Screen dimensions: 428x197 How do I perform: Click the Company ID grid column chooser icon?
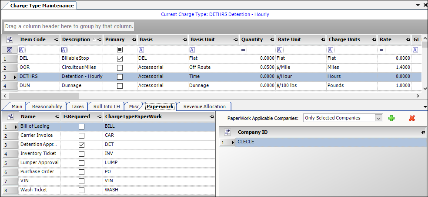pos(227,132)
